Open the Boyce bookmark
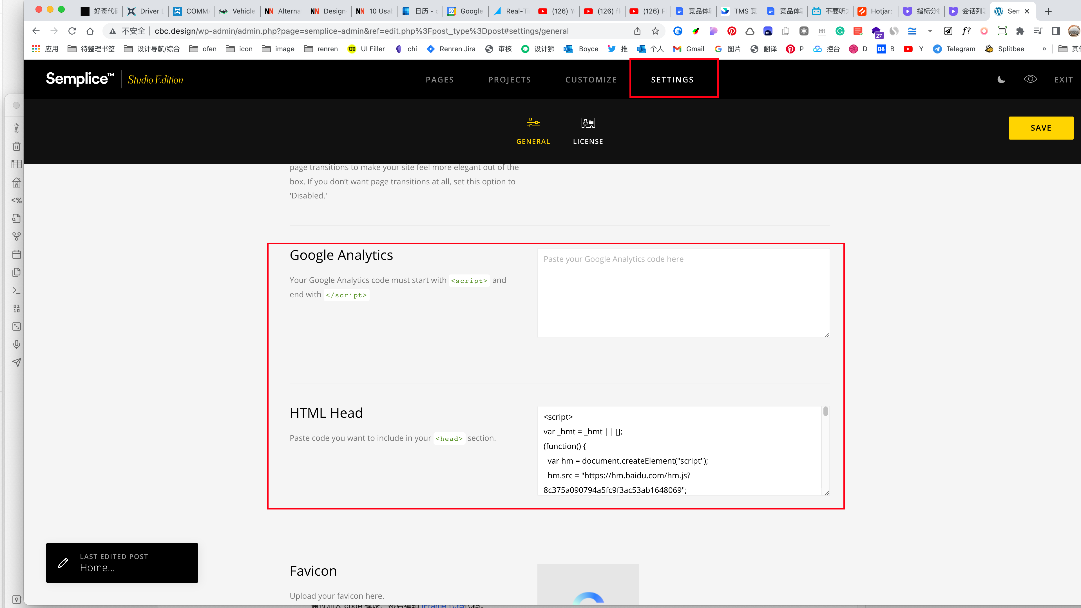Screen dimensions: 1081x608 click(x=581, y=49)
